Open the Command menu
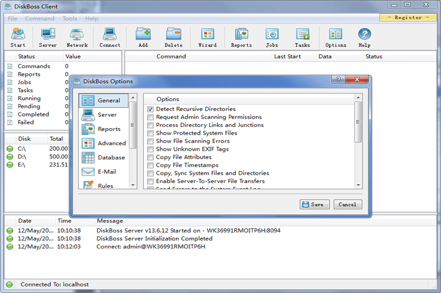The height and width of the screenshot is (293, 441). tap(40, 19)
